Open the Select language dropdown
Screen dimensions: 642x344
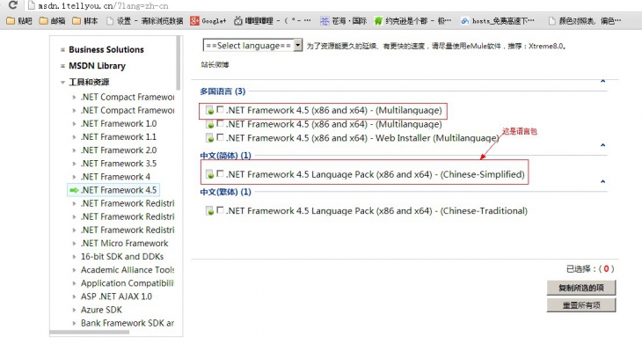[x=252, y=45]
